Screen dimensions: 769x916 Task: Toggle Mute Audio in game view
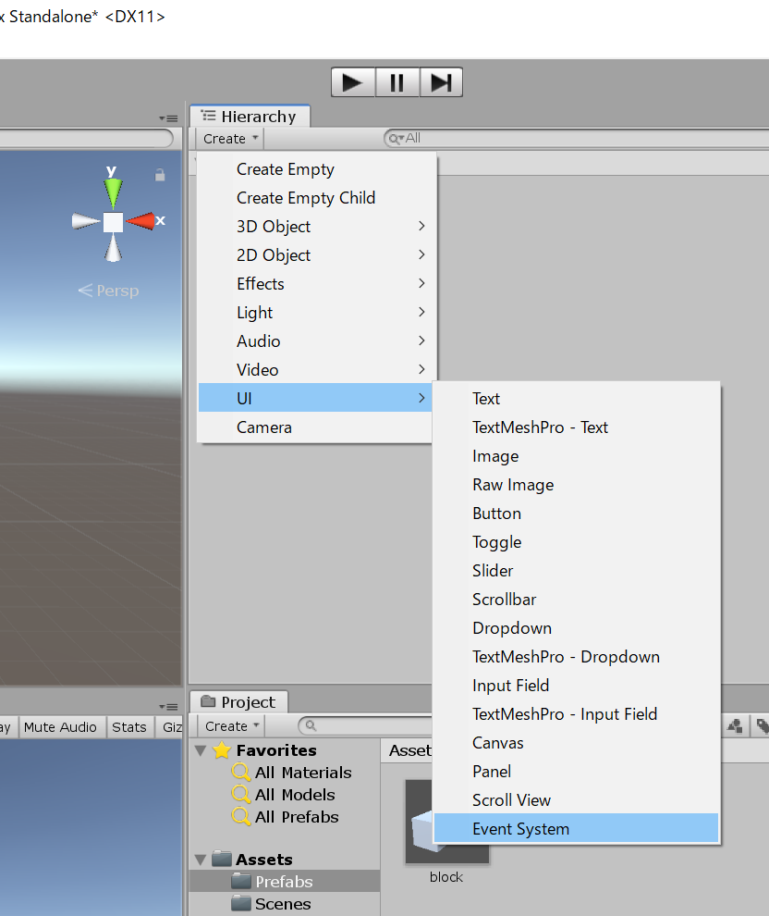point(60,727)
